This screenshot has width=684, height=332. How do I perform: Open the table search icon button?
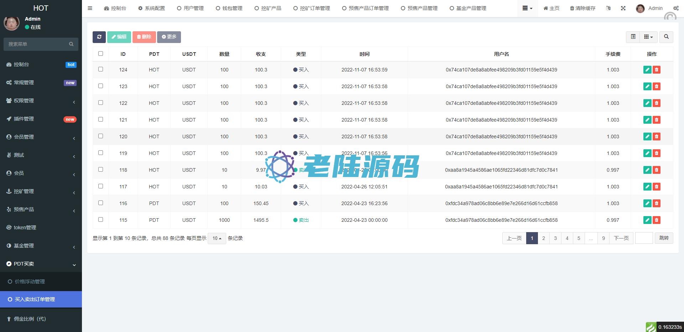click(x=666, y=37)
